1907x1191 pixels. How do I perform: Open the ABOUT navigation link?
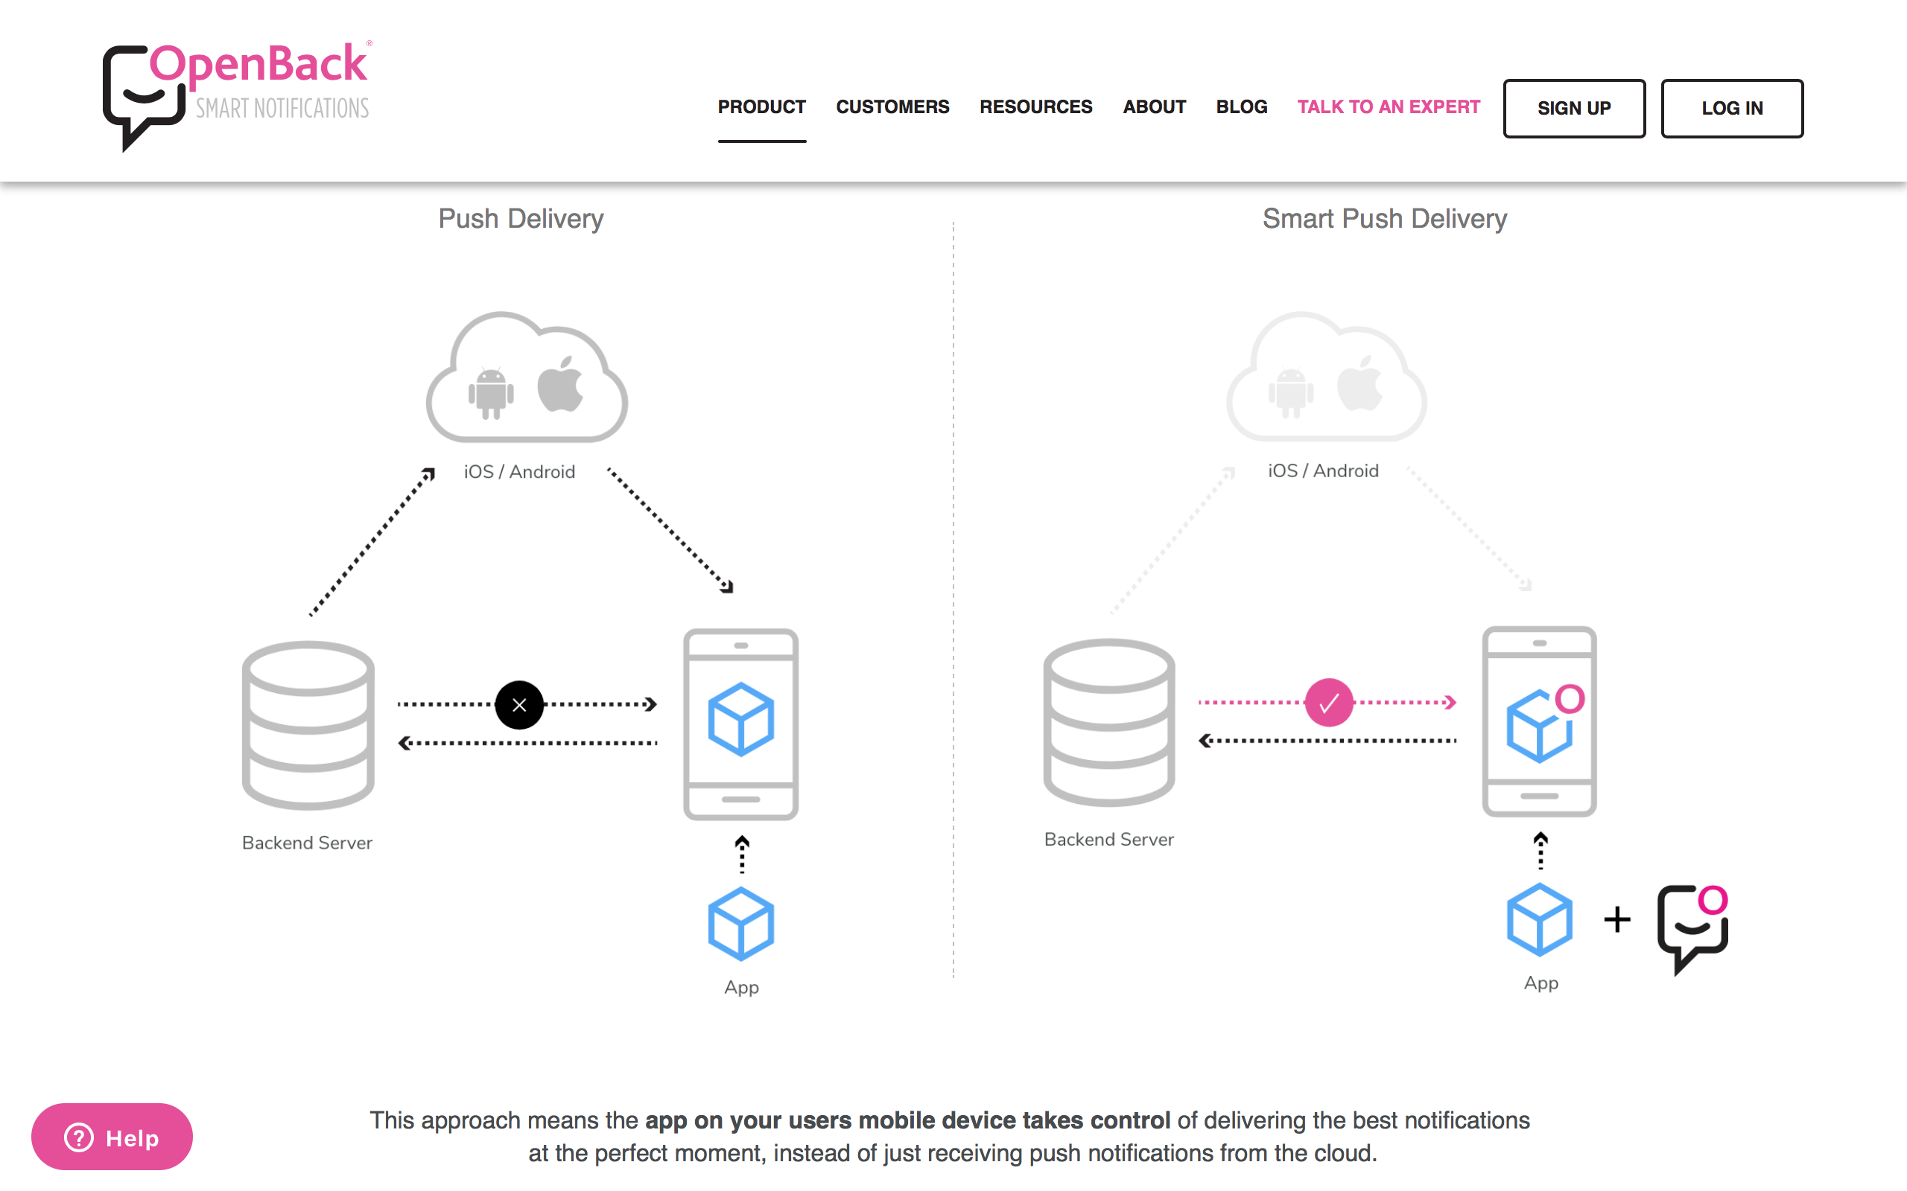tap(1154, 107)
